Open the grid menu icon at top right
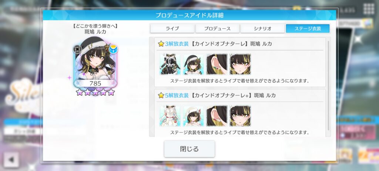The width and height of the screenshot is (379, 171). click(369, 9)
